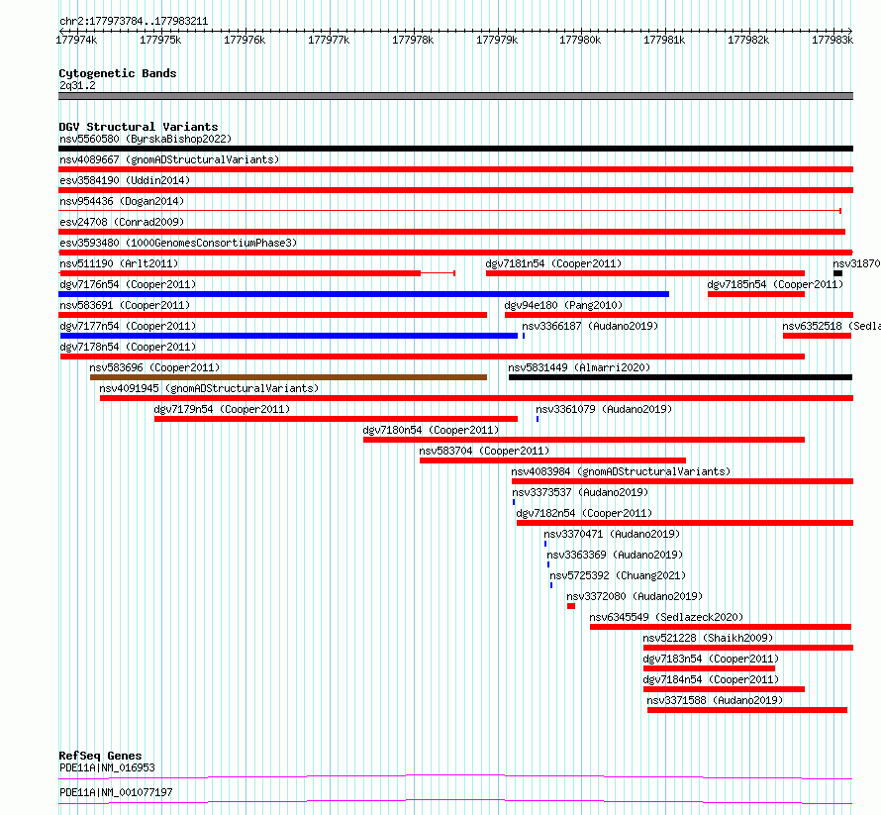Select nsv3361079 (Audano2019) label
The image size is (881, 815).
coord(604,409)
